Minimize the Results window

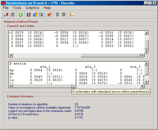146,3
